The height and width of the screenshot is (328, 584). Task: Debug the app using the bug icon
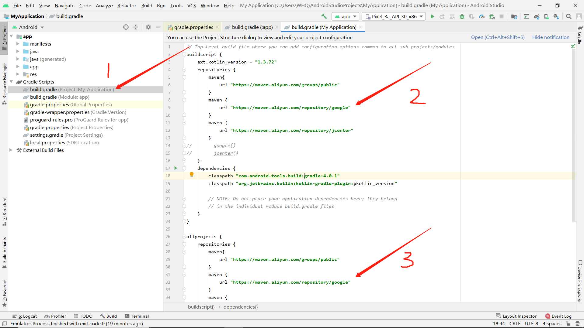tap(462, 16)
